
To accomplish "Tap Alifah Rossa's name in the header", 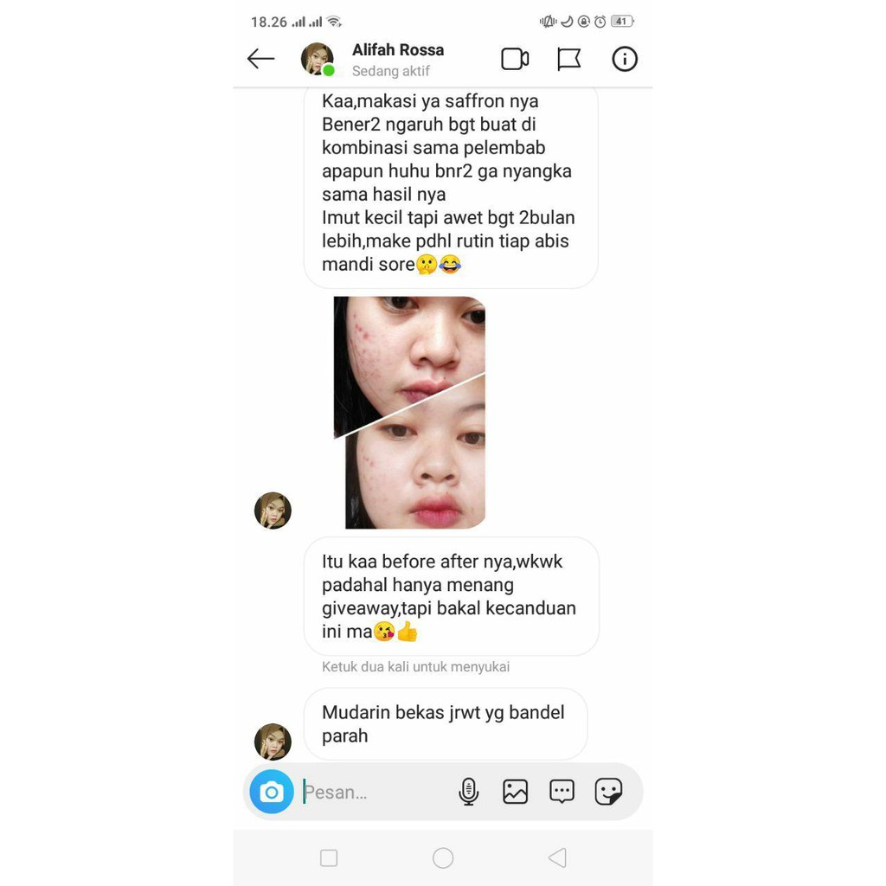I will 398,49.
